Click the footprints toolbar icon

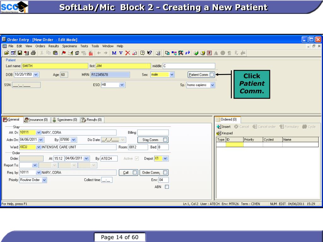click(x=187, y=53)
